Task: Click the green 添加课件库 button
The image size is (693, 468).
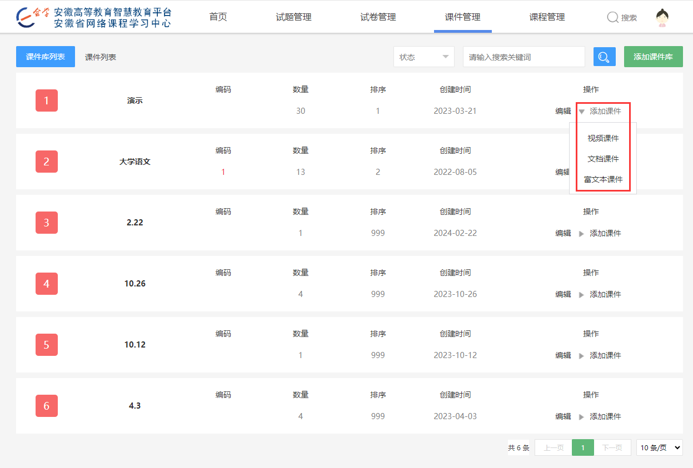Action: (653, 57)
